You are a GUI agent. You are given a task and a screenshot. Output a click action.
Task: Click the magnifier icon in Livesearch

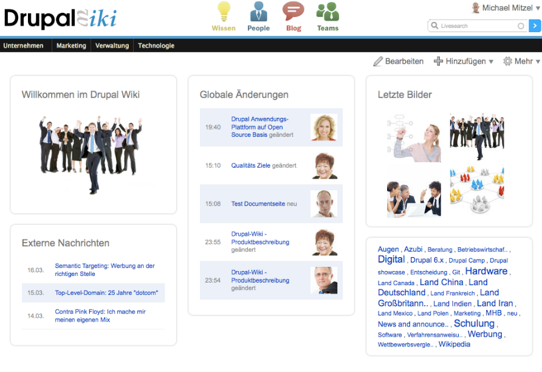point(435,26)
